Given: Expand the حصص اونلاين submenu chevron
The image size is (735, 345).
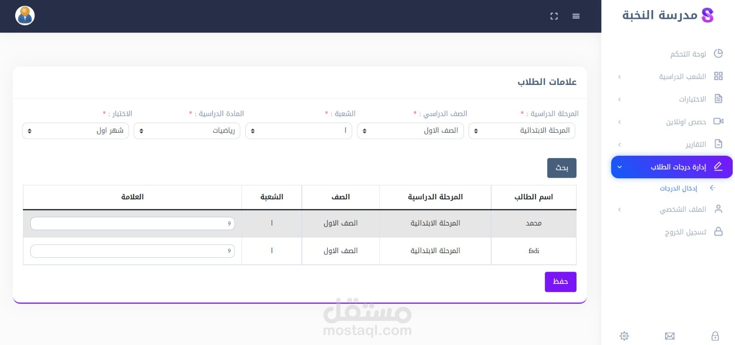Looking at the screenshot, I should (619, 122).
